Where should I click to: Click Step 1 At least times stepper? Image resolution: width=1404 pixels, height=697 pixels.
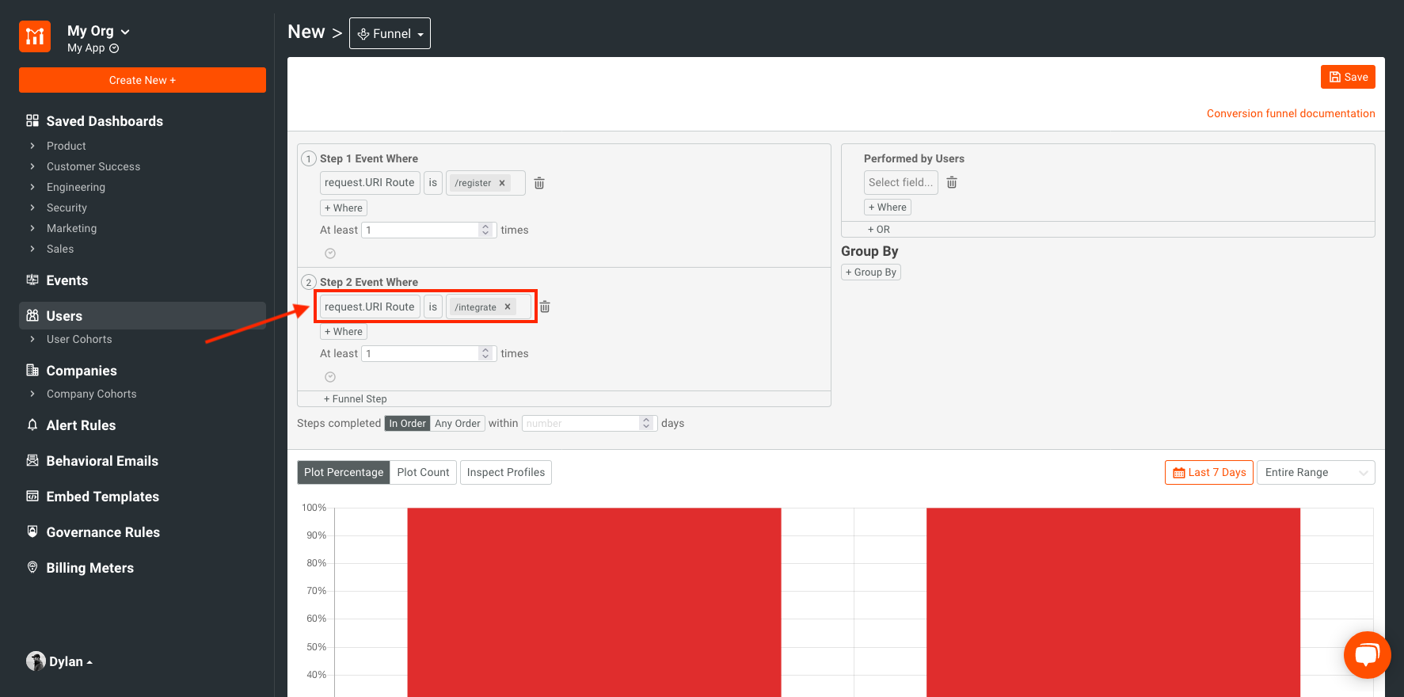coord(485,230)
